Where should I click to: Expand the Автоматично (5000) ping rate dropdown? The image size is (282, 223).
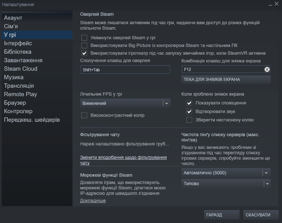(x=226, y=173)
